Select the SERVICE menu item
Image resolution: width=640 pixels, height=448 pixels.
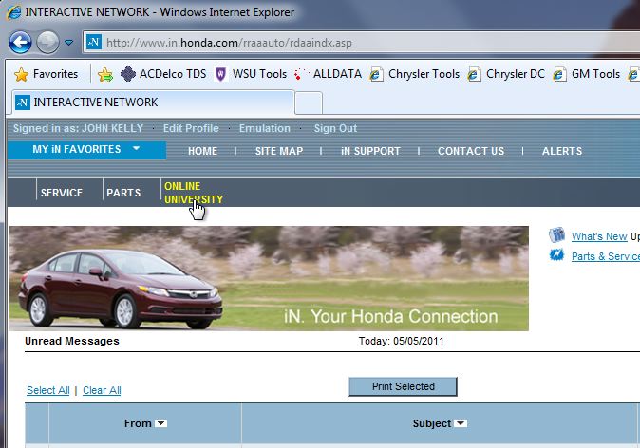click(61, 193)
